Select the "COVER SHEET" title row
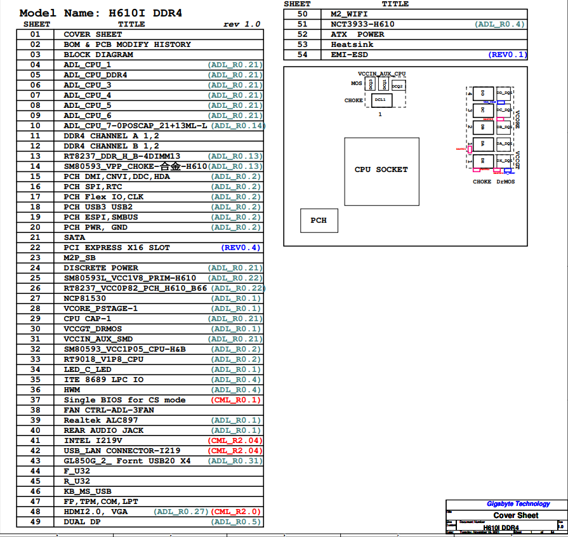The image size is (568, 537). pyautogui.click(x=140, y=34)
